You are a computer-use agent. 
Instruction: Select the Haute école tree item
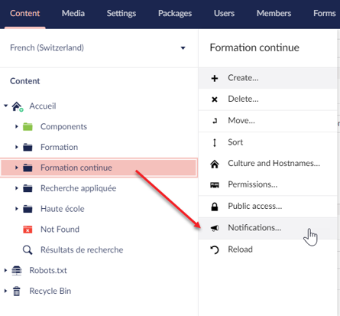coord(63,209)
